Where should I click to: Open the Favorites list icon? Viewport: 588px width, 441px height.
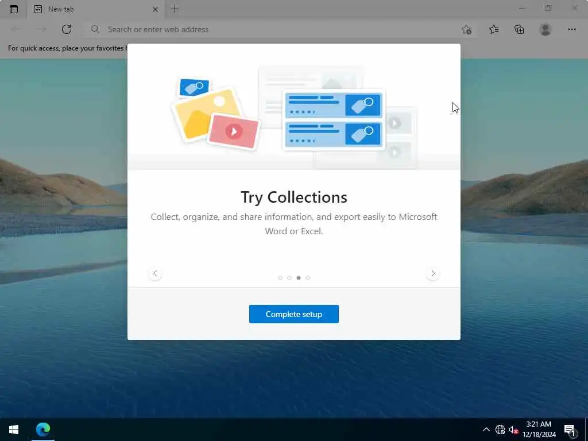tap(494, 29)
